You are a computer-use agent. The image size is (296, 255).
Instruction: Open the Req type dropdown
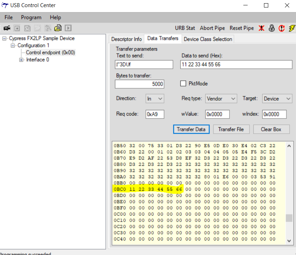pos(221,99)
